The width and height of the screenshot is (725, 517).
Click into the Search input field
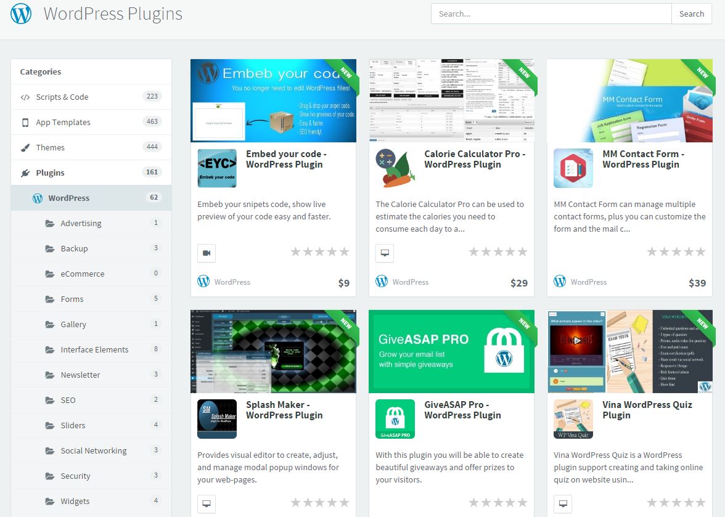pyautogui.click(x=551, y=14)
